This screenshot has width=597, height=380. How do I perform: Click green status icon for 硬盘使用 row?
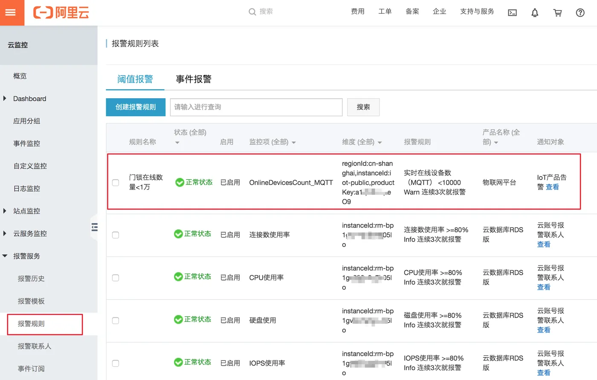click(178, 319)
